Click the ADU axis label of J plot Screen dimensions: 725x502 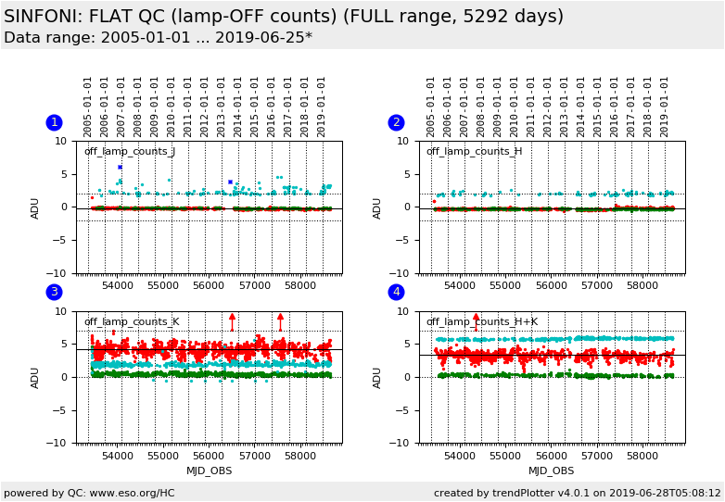click(36, 207)
